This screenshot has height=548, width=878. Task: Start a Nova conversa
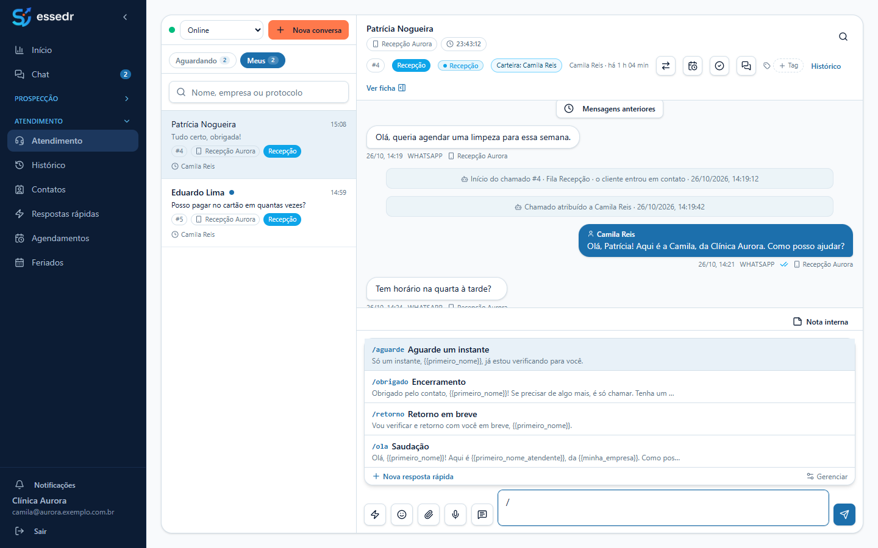point(309,30)
